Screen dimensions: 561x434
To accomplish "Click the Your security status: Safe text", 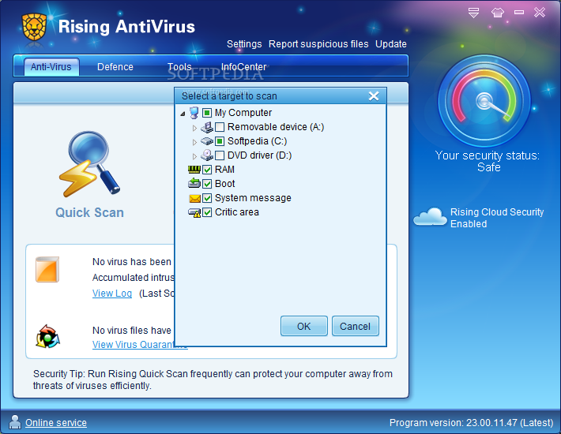I will tap(488, 161).
